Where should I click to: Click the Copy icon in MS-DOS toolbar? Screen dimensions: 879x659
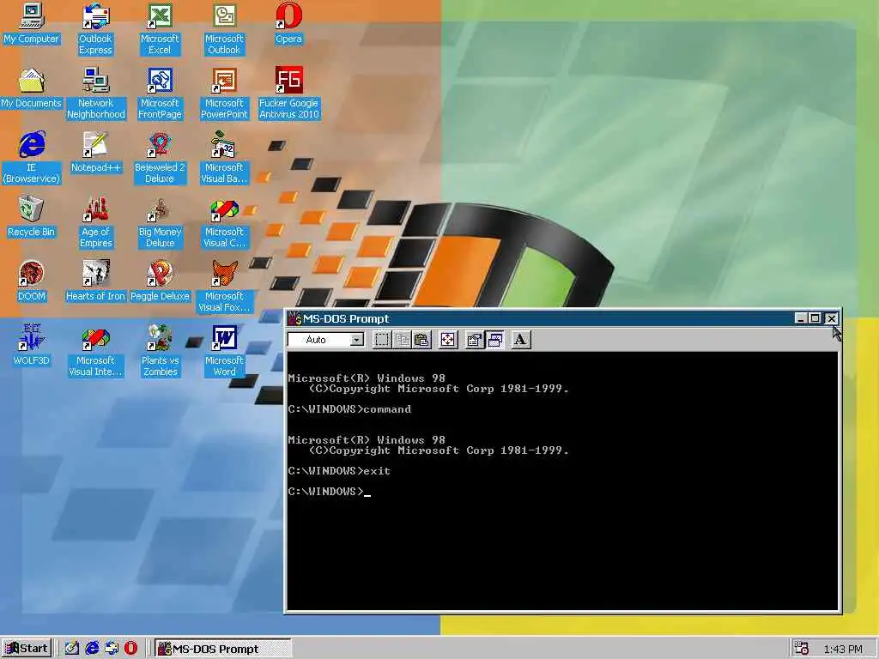click(402, 340)
